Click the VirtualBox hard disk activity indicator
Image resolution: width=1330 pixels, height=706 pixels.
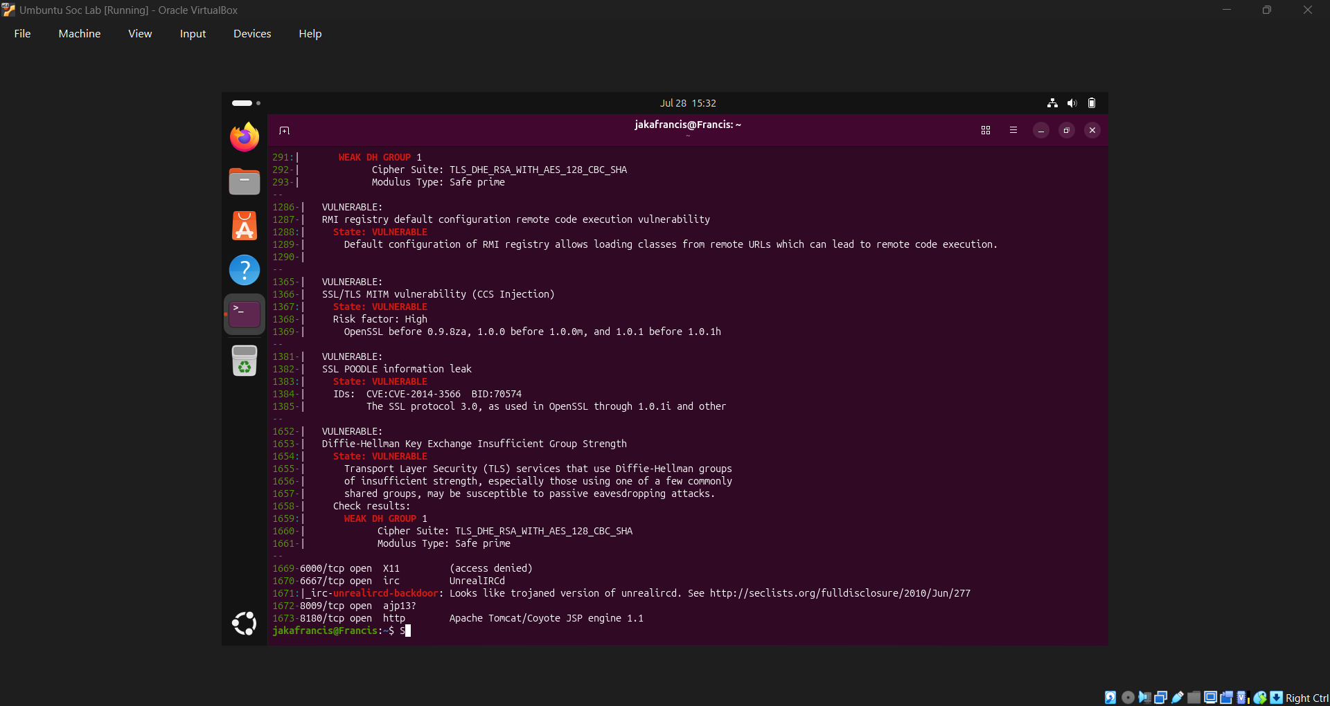click(x=1110, y=698)
